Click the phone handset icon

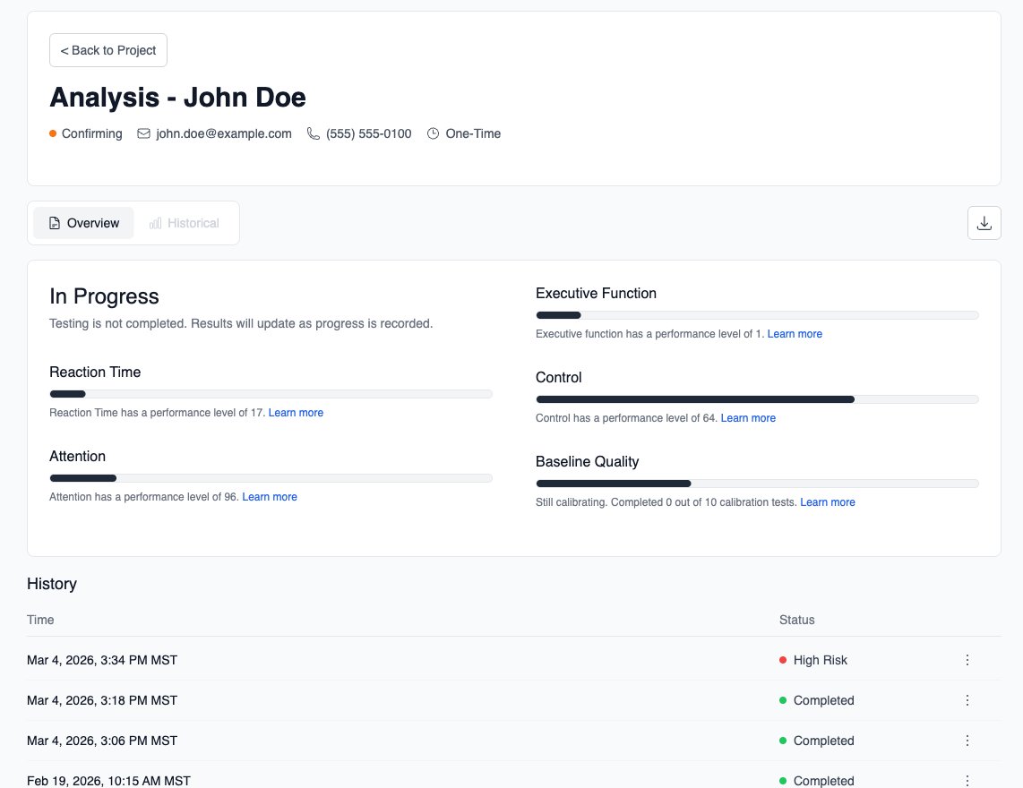coord(314,133)
